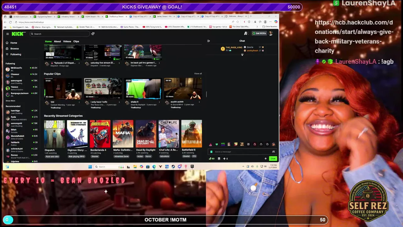
Task: Reload the browser page
Action: click(x=10, y=22)
